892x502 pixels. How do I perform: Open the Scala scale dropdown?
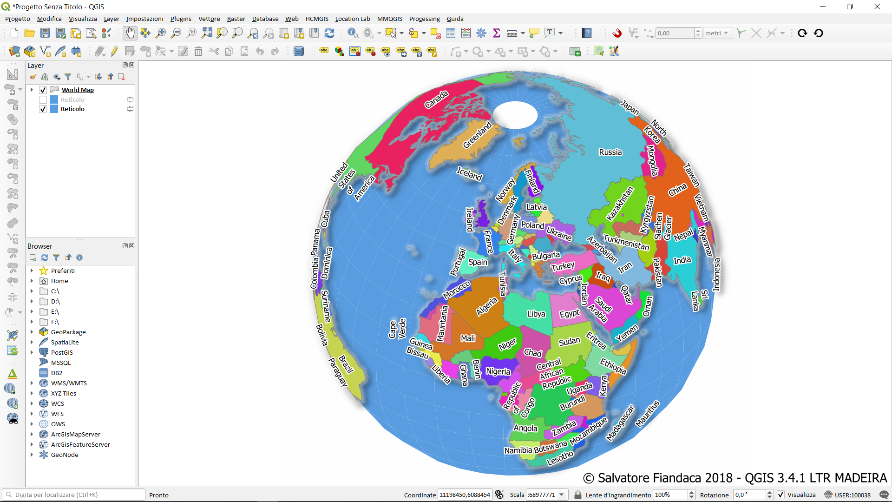point(562,495)
